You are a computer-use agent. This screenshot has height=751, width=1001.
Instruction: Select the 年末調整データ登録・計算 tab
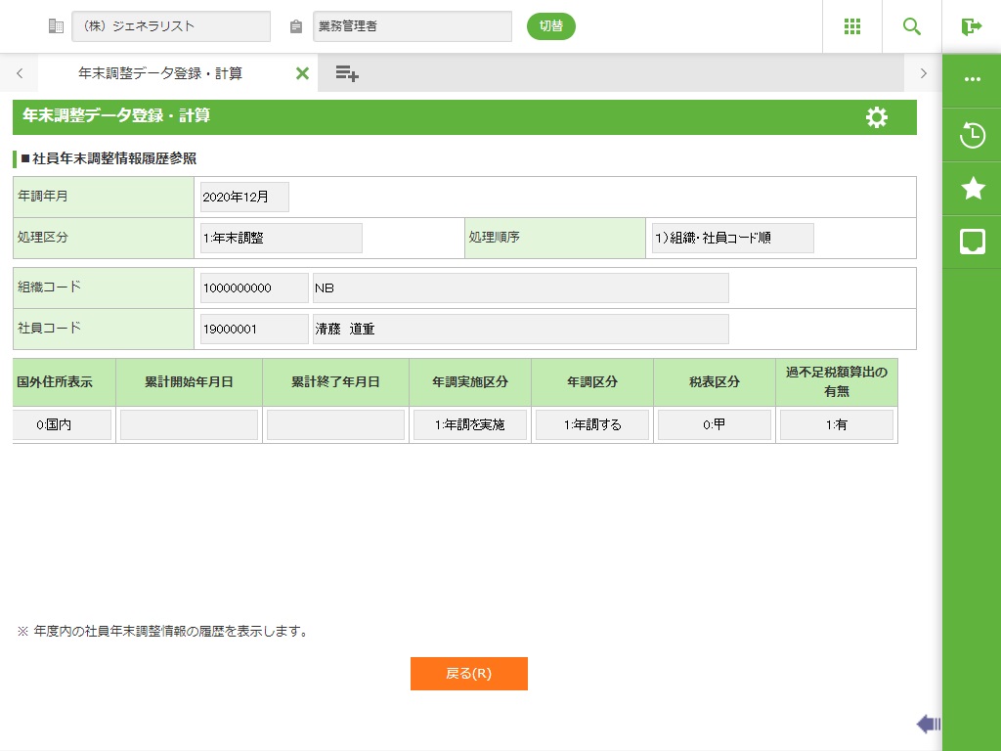coord(161,73)
